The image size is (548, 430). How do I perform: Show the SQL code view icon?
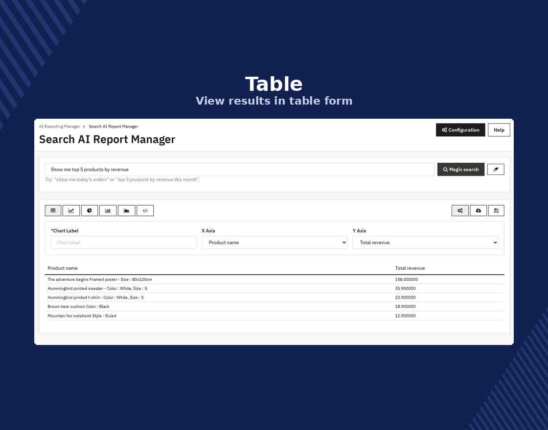145,211
